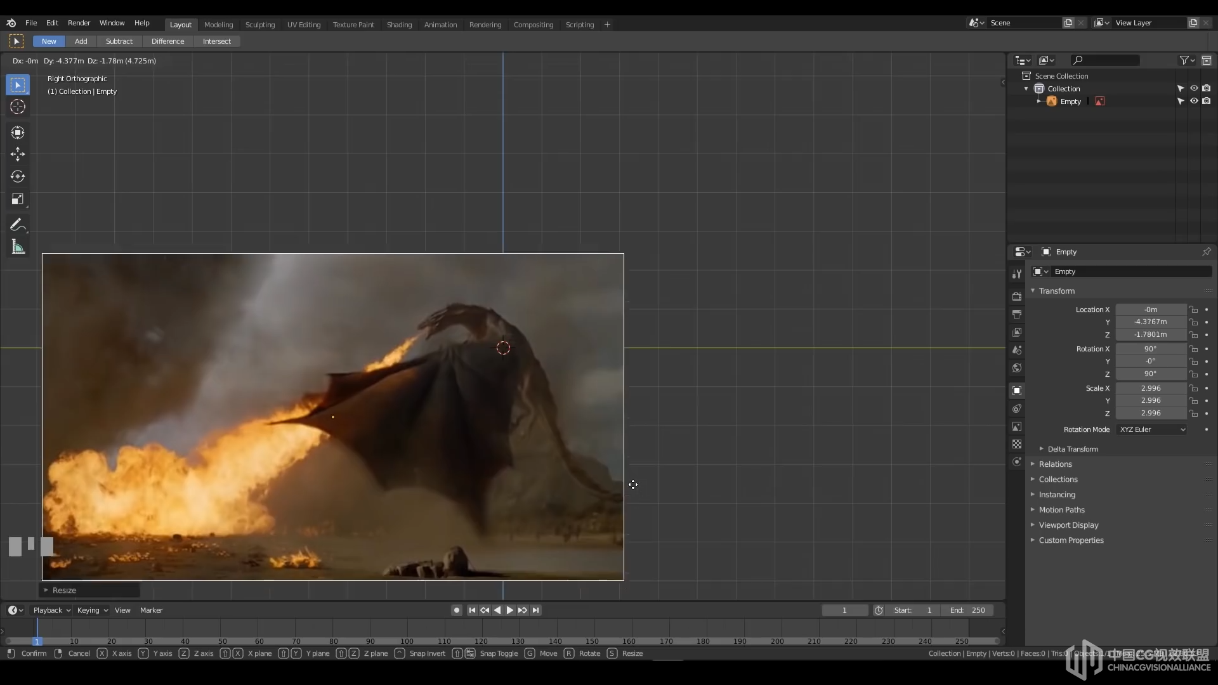Choose the Add selection mode

coord(81,41)
